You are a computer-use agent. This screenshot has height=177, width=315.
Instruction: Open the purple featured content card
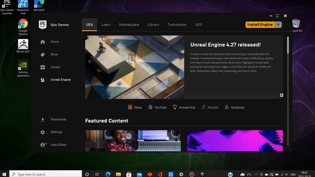pyautogui.click(x=235, y=141)
